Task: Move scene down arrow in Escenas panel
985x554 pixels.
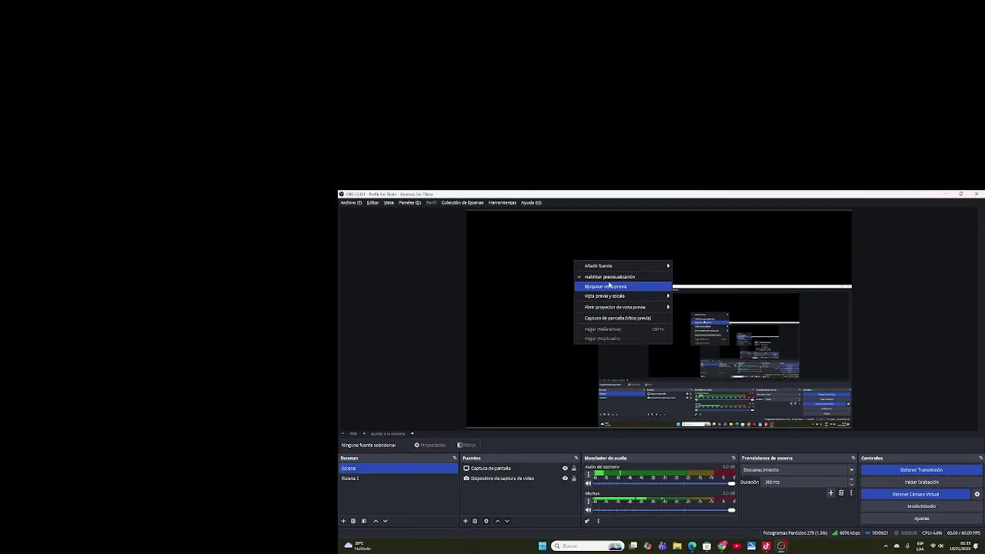Action: click(386, 521)
